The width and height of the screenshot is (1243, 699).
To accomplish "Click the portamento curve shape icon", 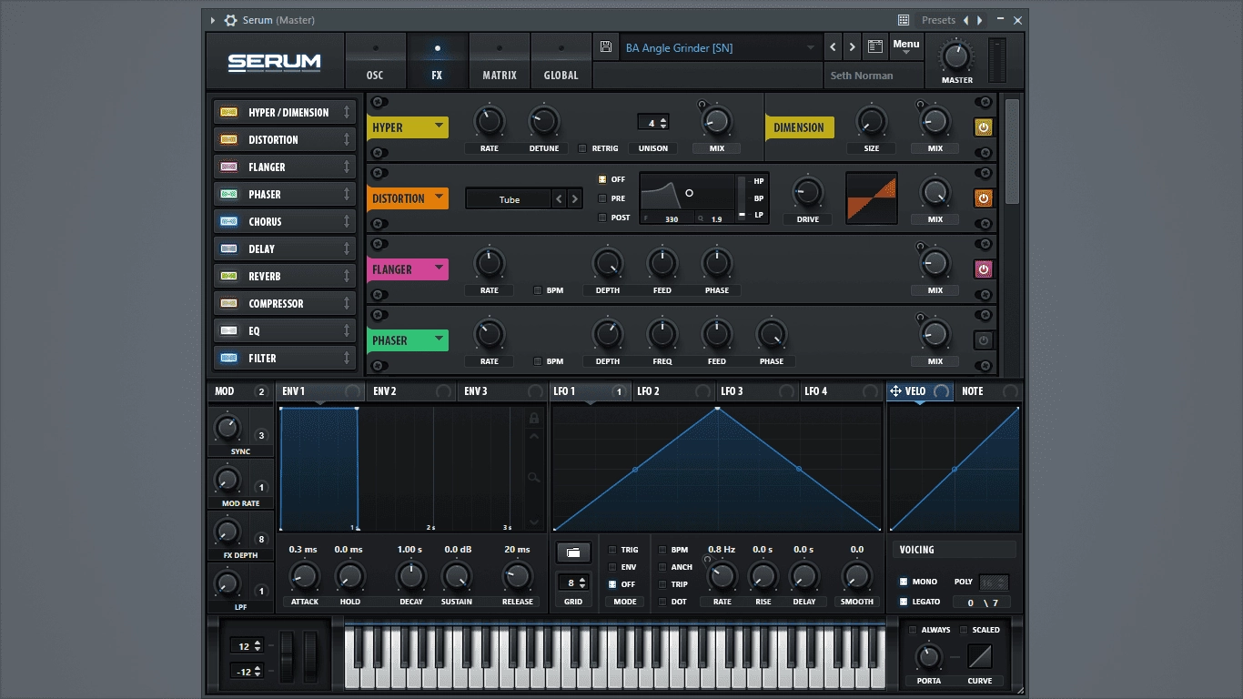I will [x=980, y=656].
